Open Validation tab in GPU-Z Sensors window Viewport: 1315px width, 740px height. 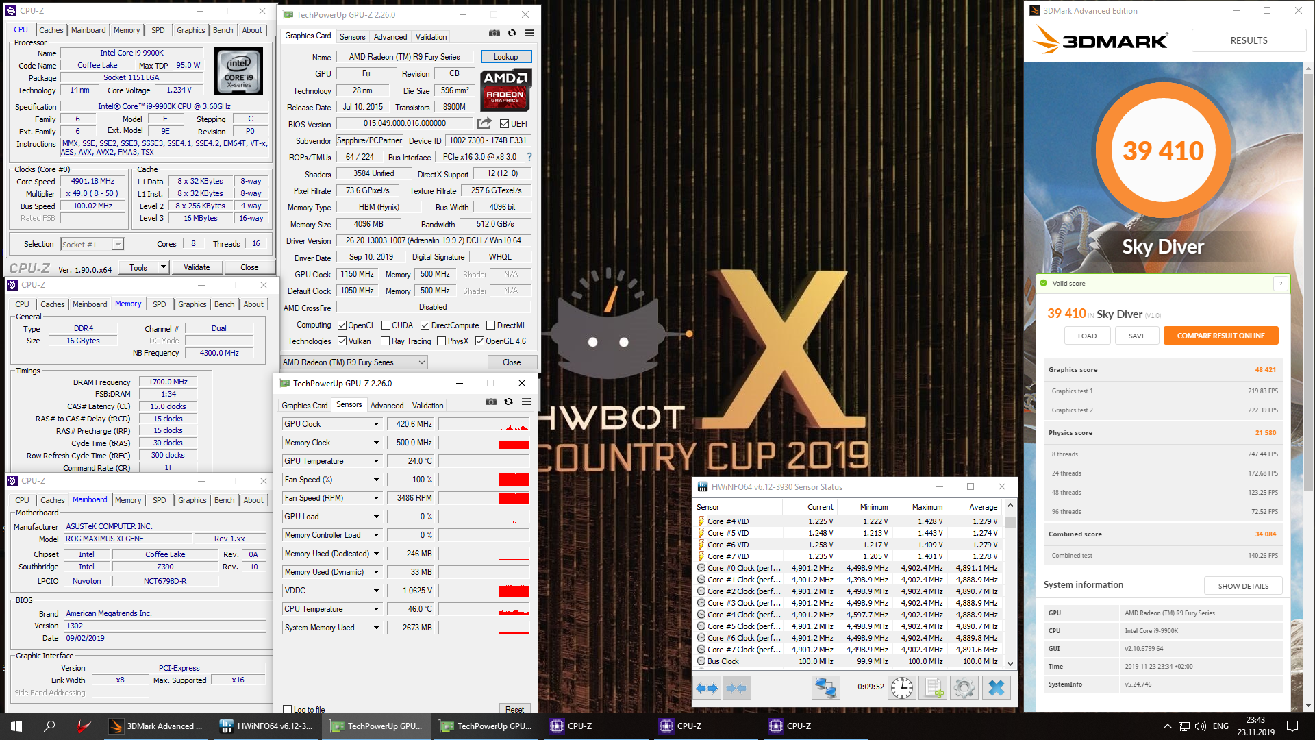coord(428,406)
